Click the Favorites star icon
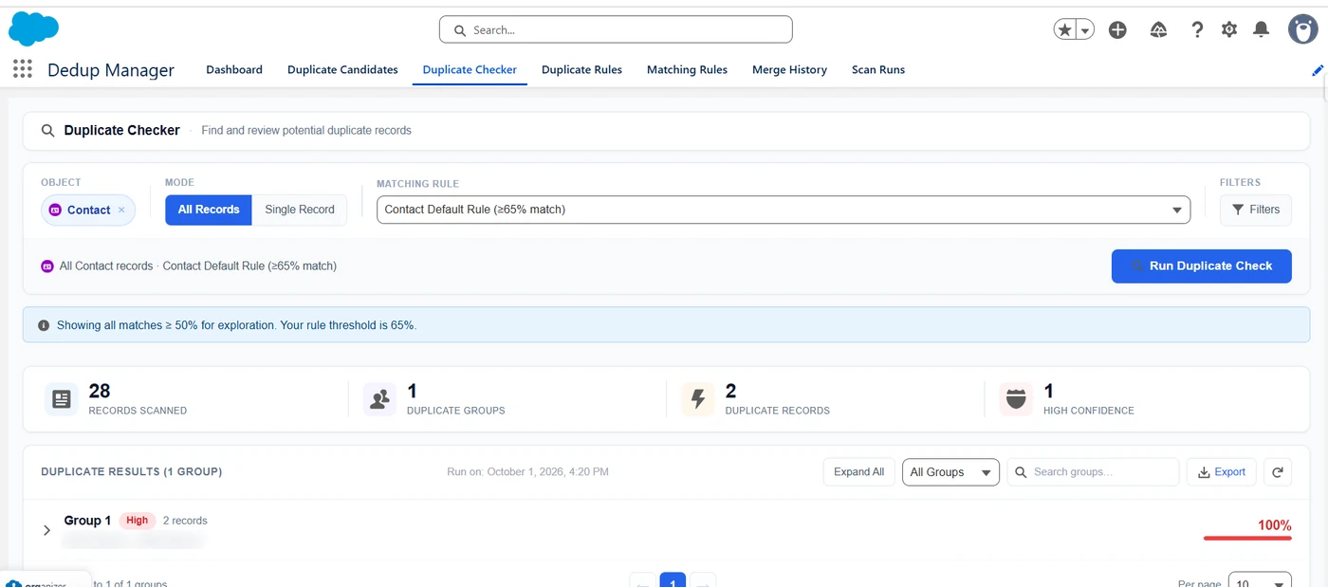This screenshot has width=1328, height=587. point(1064,30)
